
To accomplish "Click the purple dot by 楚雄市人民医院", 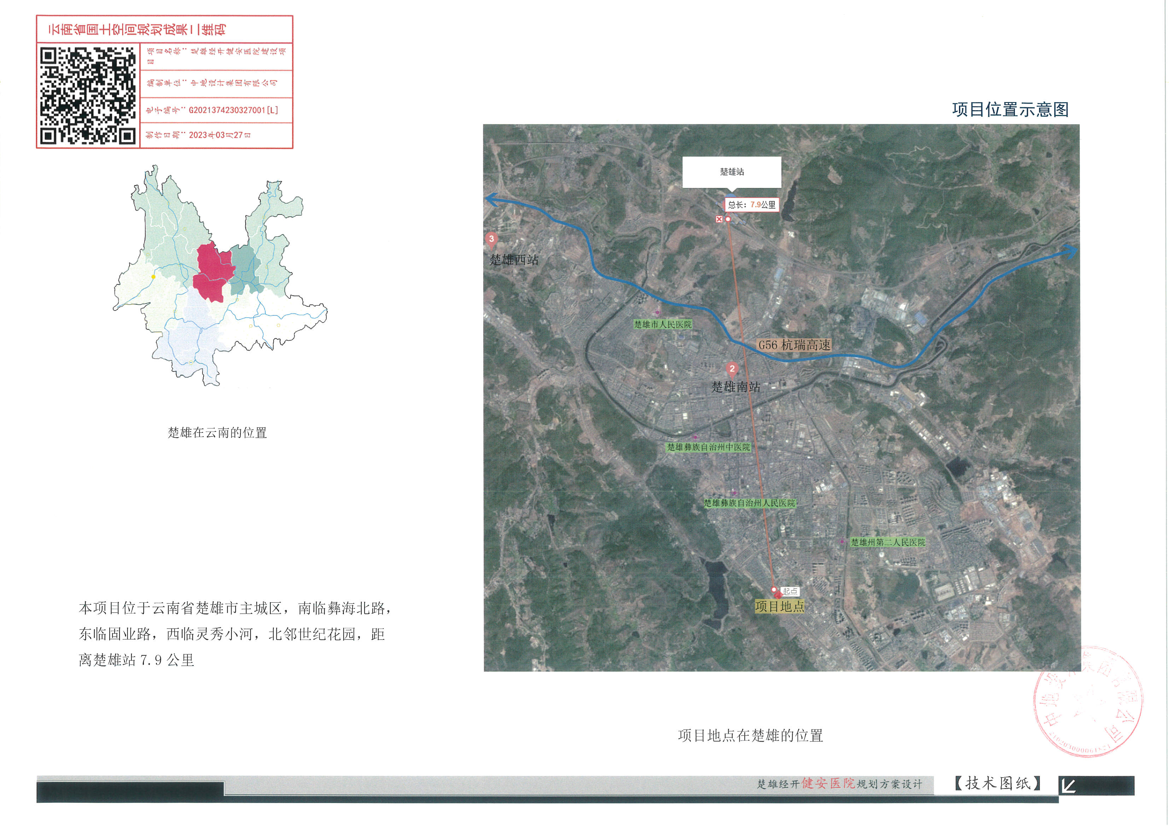I will (657, 312).
